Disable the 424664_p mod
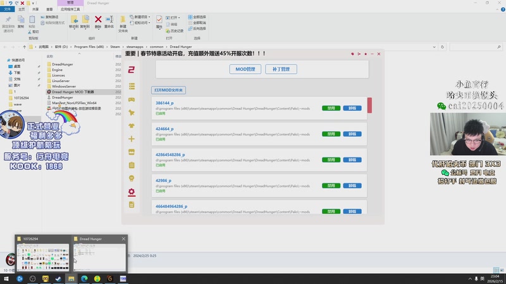The width and height of the screenshot is (506, 284). click(331, 134)
